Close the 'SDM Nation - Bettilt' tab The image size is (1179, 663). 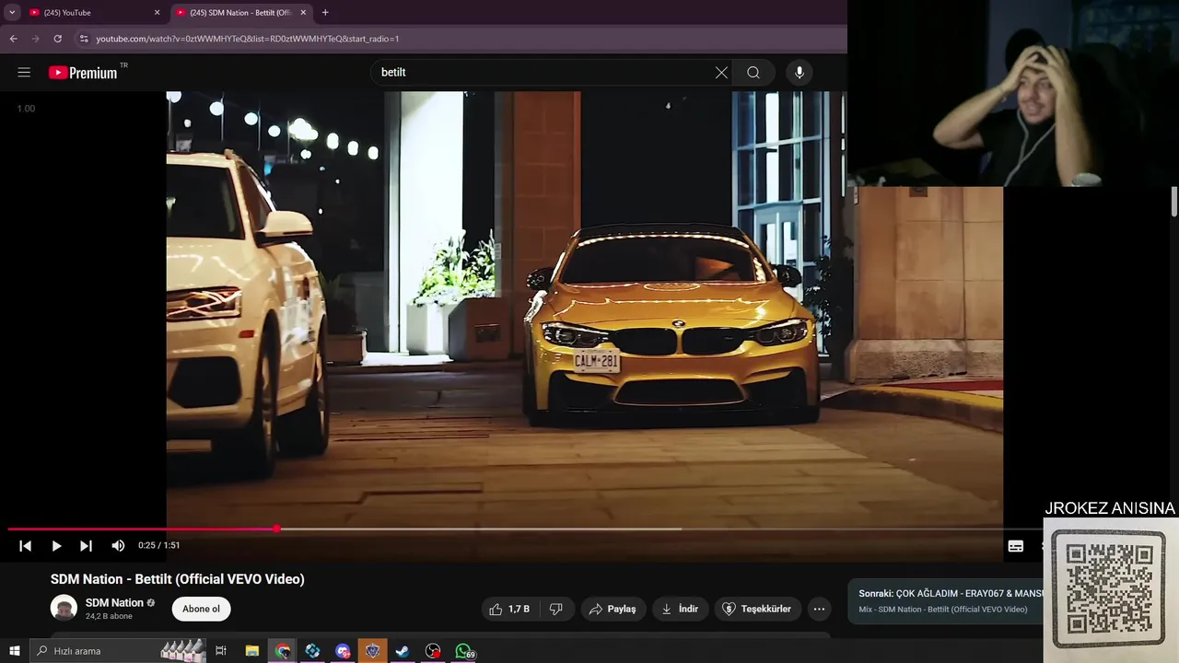(x=303, y=13)
